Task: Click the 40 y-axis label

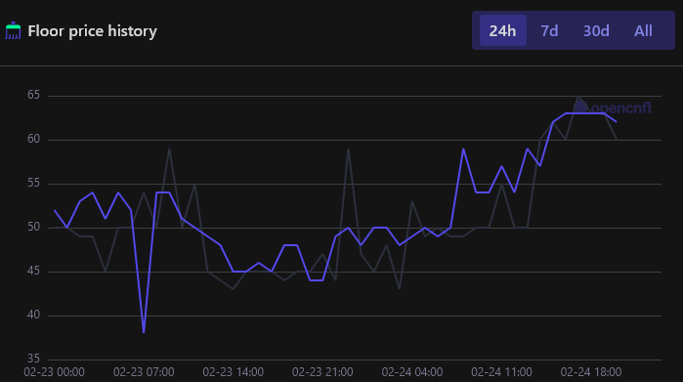Action: click(x=33, y=315)
